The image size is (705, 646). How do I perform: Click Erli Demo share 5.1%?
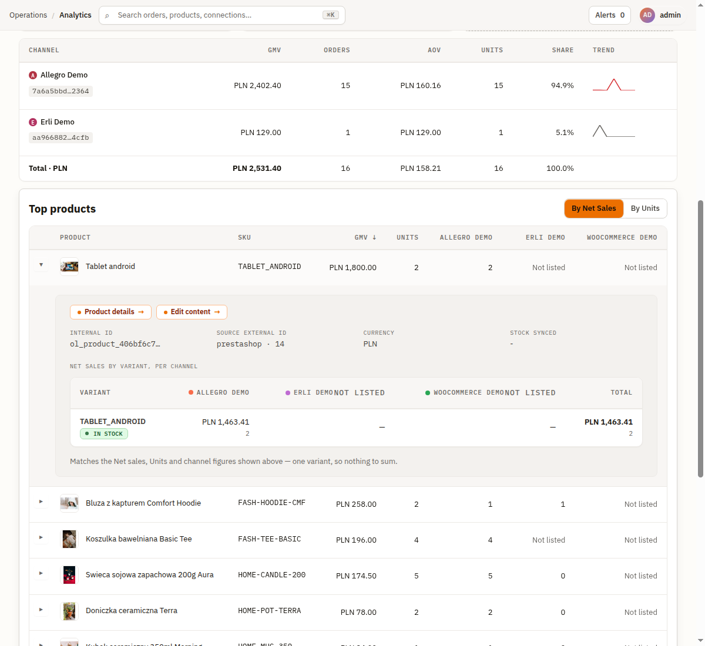(565, 133)
